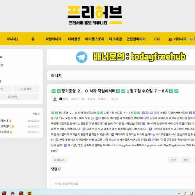
Task: Click the post date 2026.01.19
Action: coord(78,99)
